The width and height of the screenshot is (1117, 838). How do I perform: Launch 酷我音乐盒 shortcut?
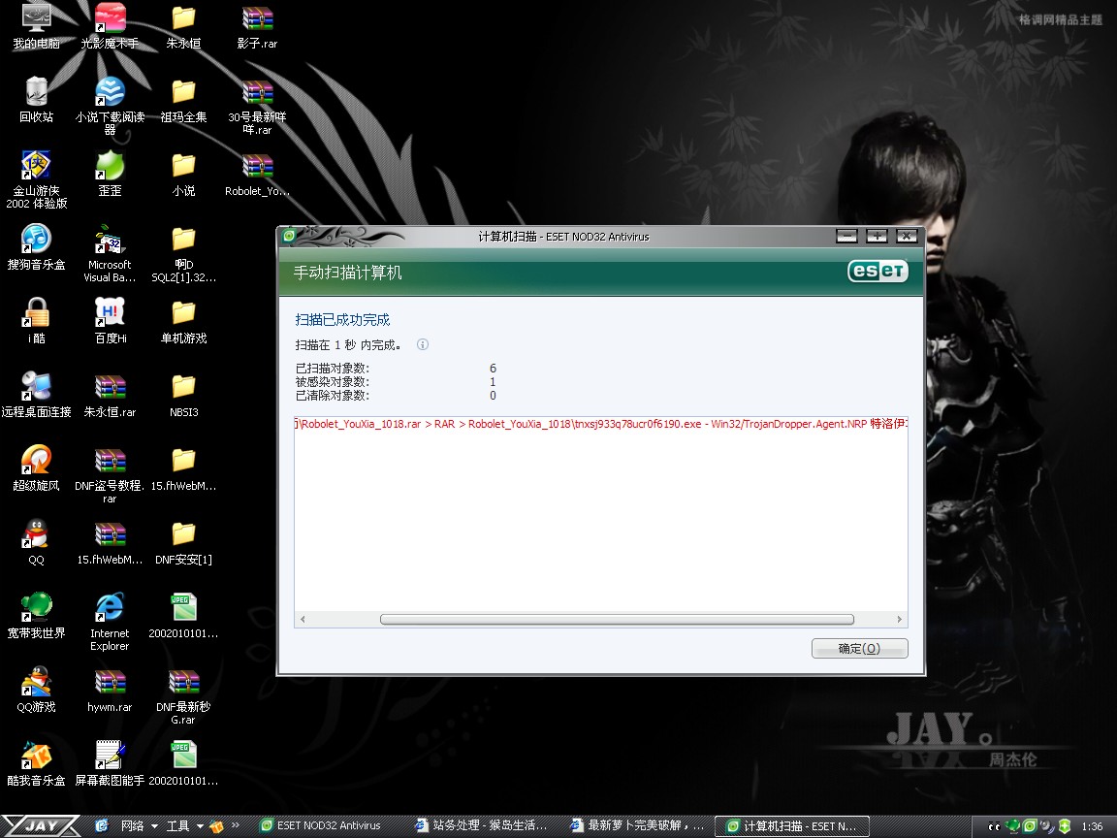[36, 762]
